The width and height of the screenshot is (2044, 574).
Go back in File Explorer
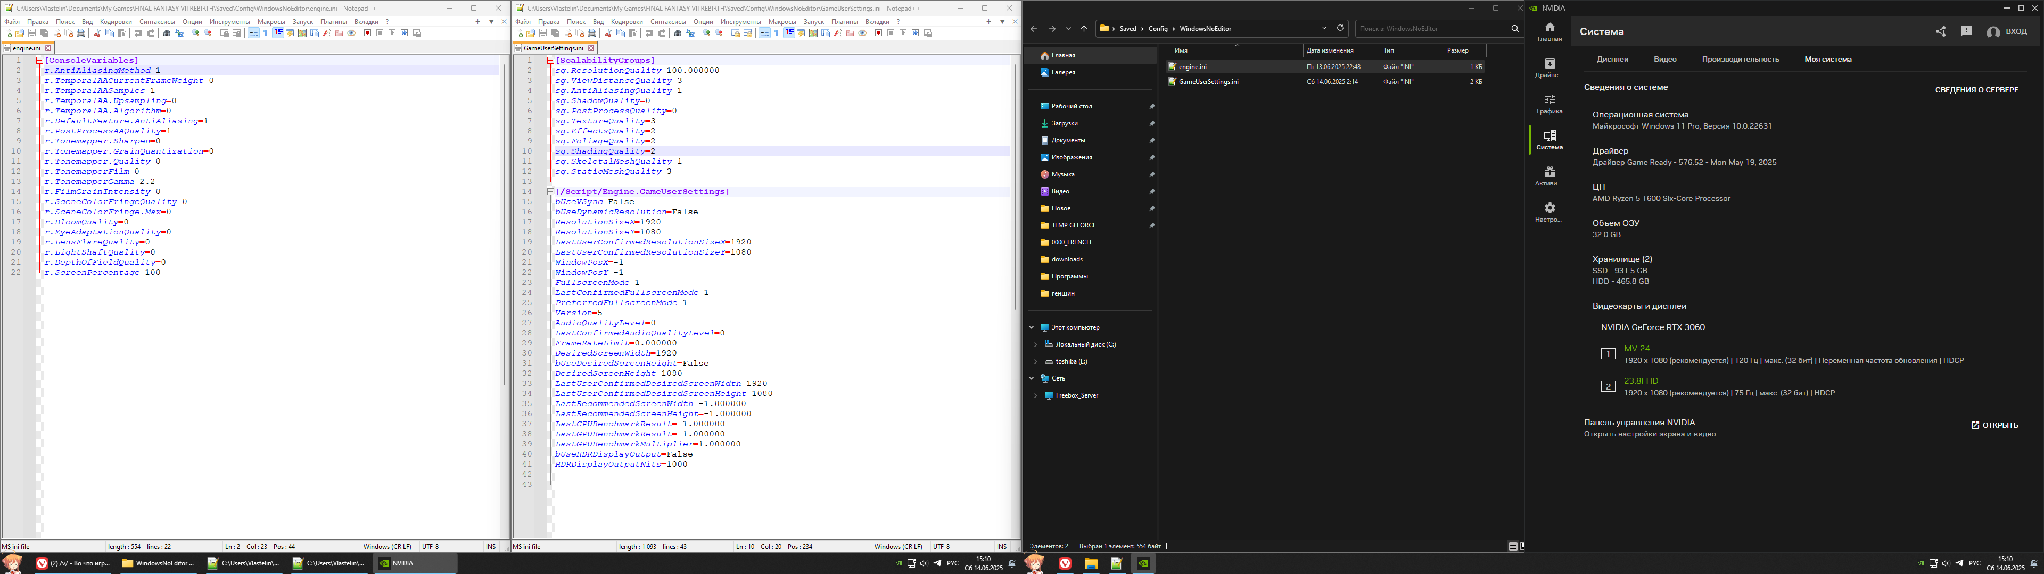(1033, 29)
